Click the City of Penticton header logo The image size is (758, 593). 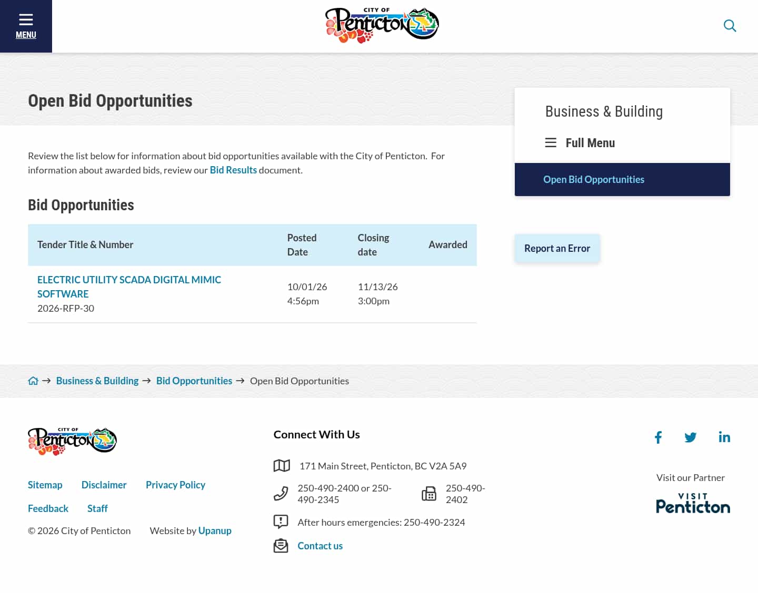tap(382, 25)
